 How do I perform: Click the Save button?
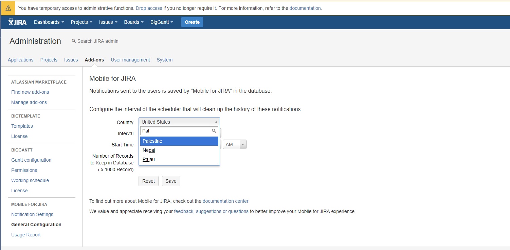171,181
